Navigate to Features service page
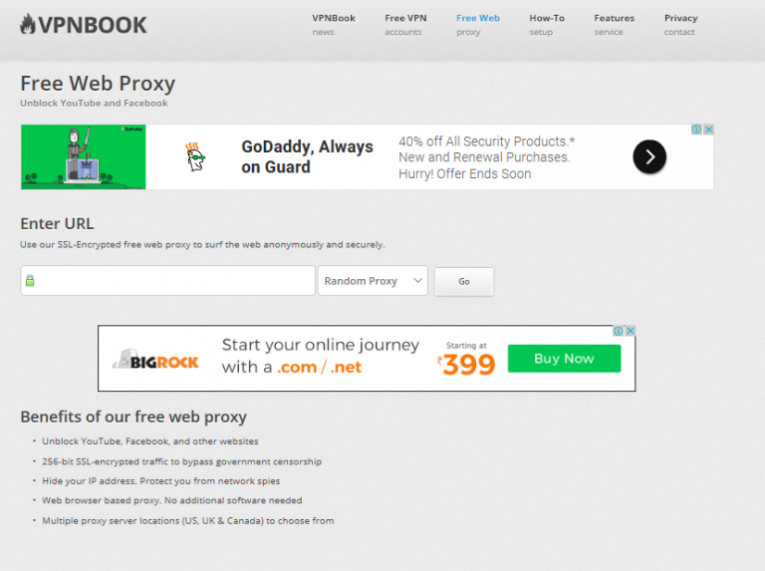The image size is (765, 571). click(x=614, y=24)
